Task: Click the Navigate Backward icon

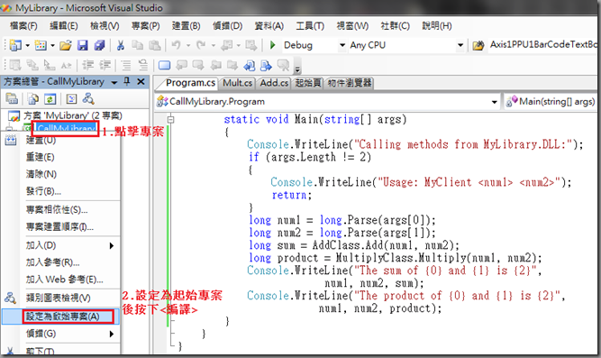Action: pyautogui.click(x=226, y=45)
